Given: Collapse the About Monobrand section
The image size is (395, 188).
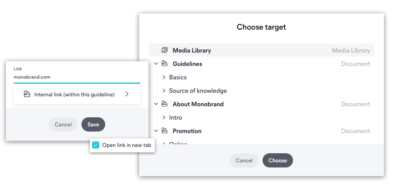Looking at the screenshot, I should click(156, 104).
